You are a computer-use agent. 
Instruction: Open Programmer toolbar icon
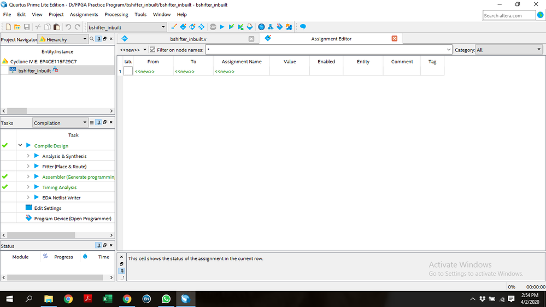tap(280, 27)
